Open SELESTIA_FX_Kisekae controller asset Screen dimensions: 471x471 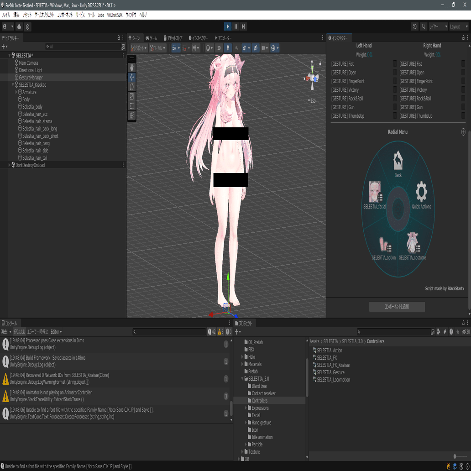(331, 365)
